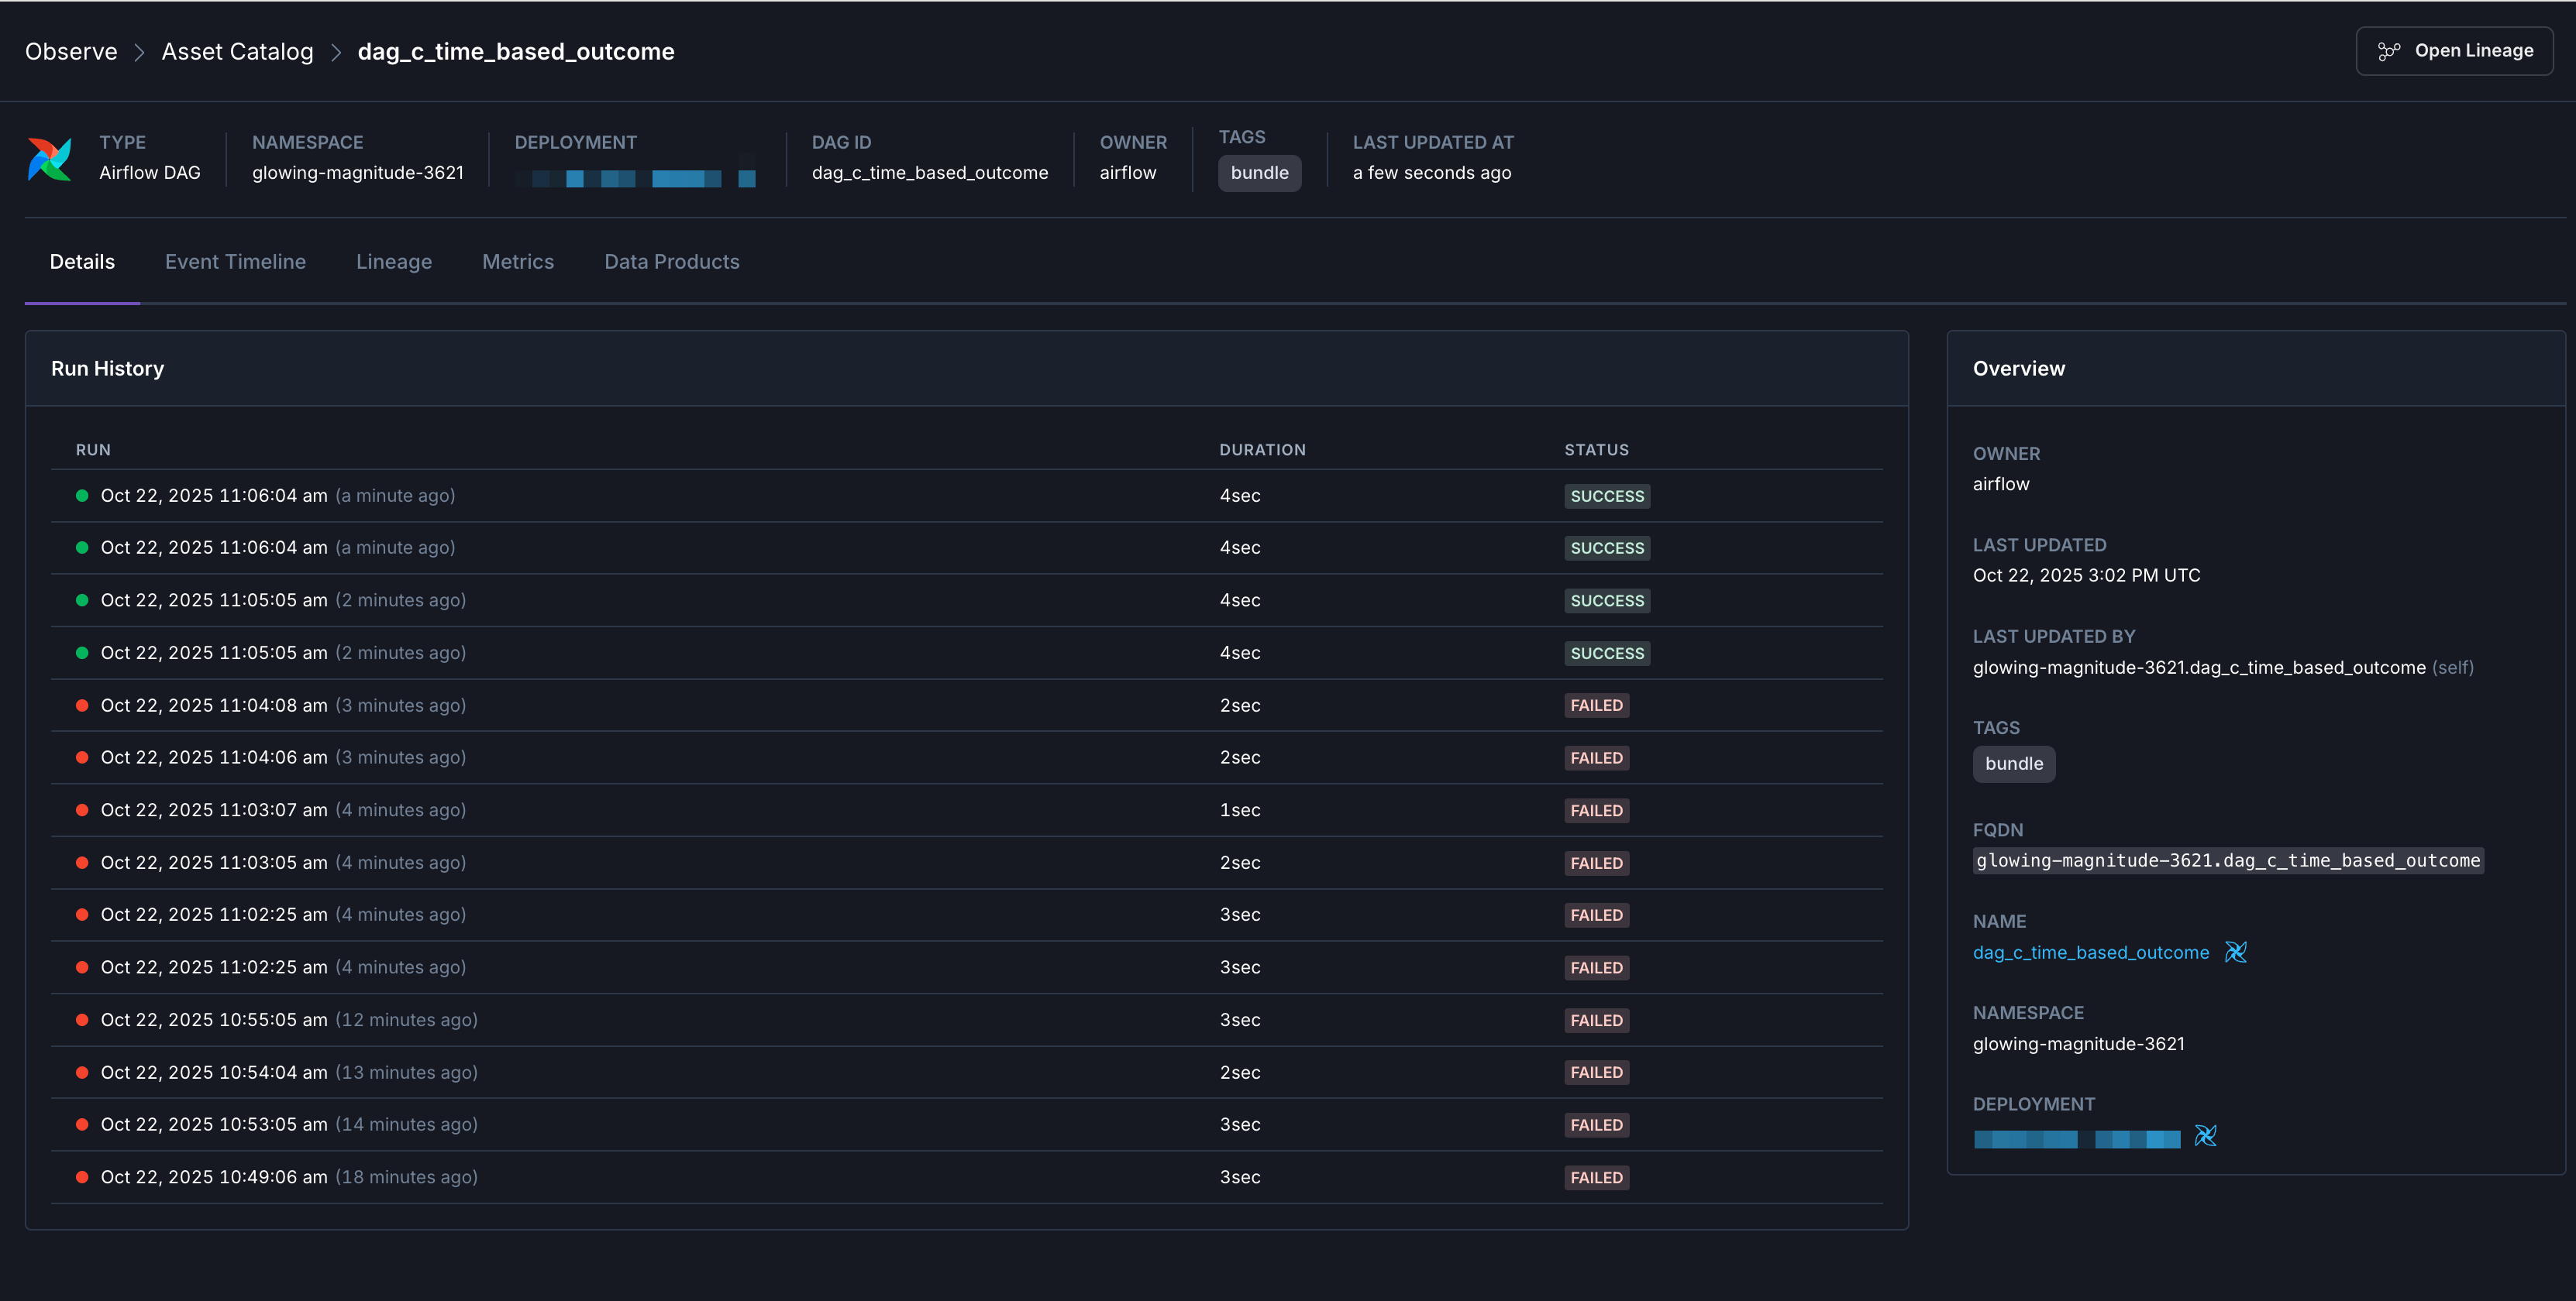Click Airflow icon next to dag_c_time_based_outcome name
Viewport: 2576px width, 1301px height.
(2236, 953)
